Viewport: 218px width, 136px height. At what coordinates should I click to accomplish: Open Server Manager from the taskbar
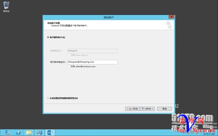(7, 133)
